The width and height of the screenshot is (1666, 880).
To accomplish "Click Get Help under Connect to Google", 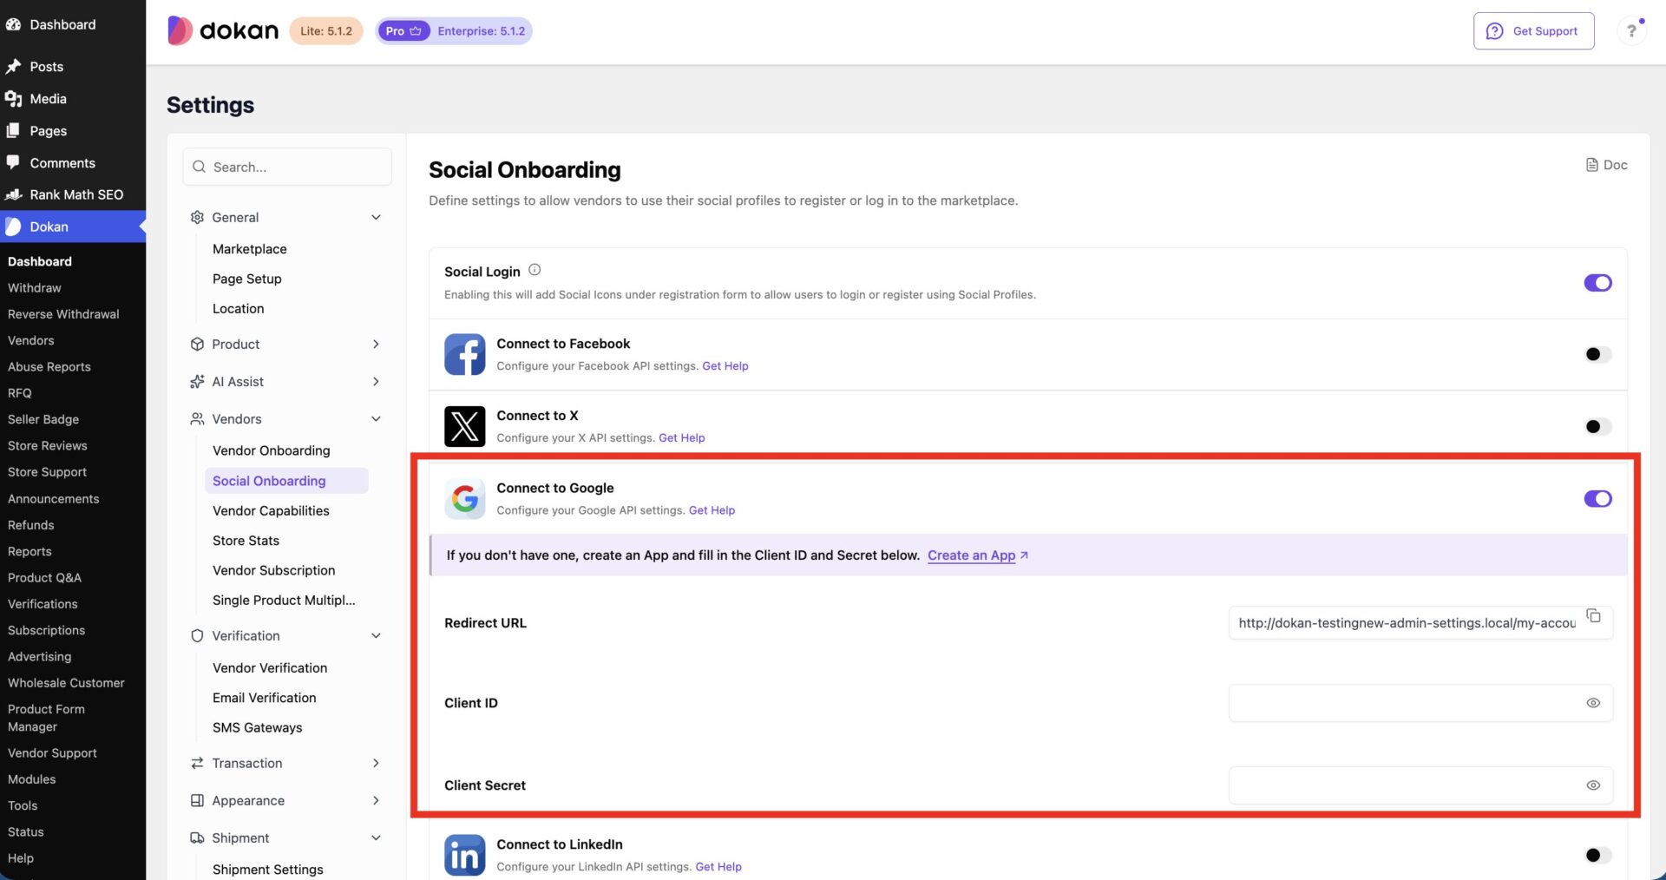I will 712,510.
